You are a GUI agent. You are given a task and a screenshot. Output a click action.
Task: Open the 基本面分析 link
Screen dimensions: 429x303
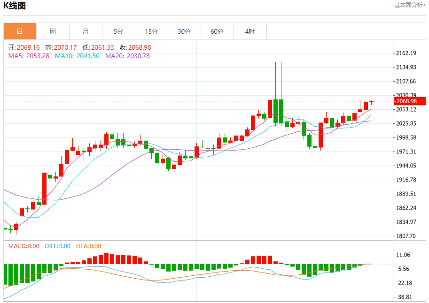tap(410, 5)
